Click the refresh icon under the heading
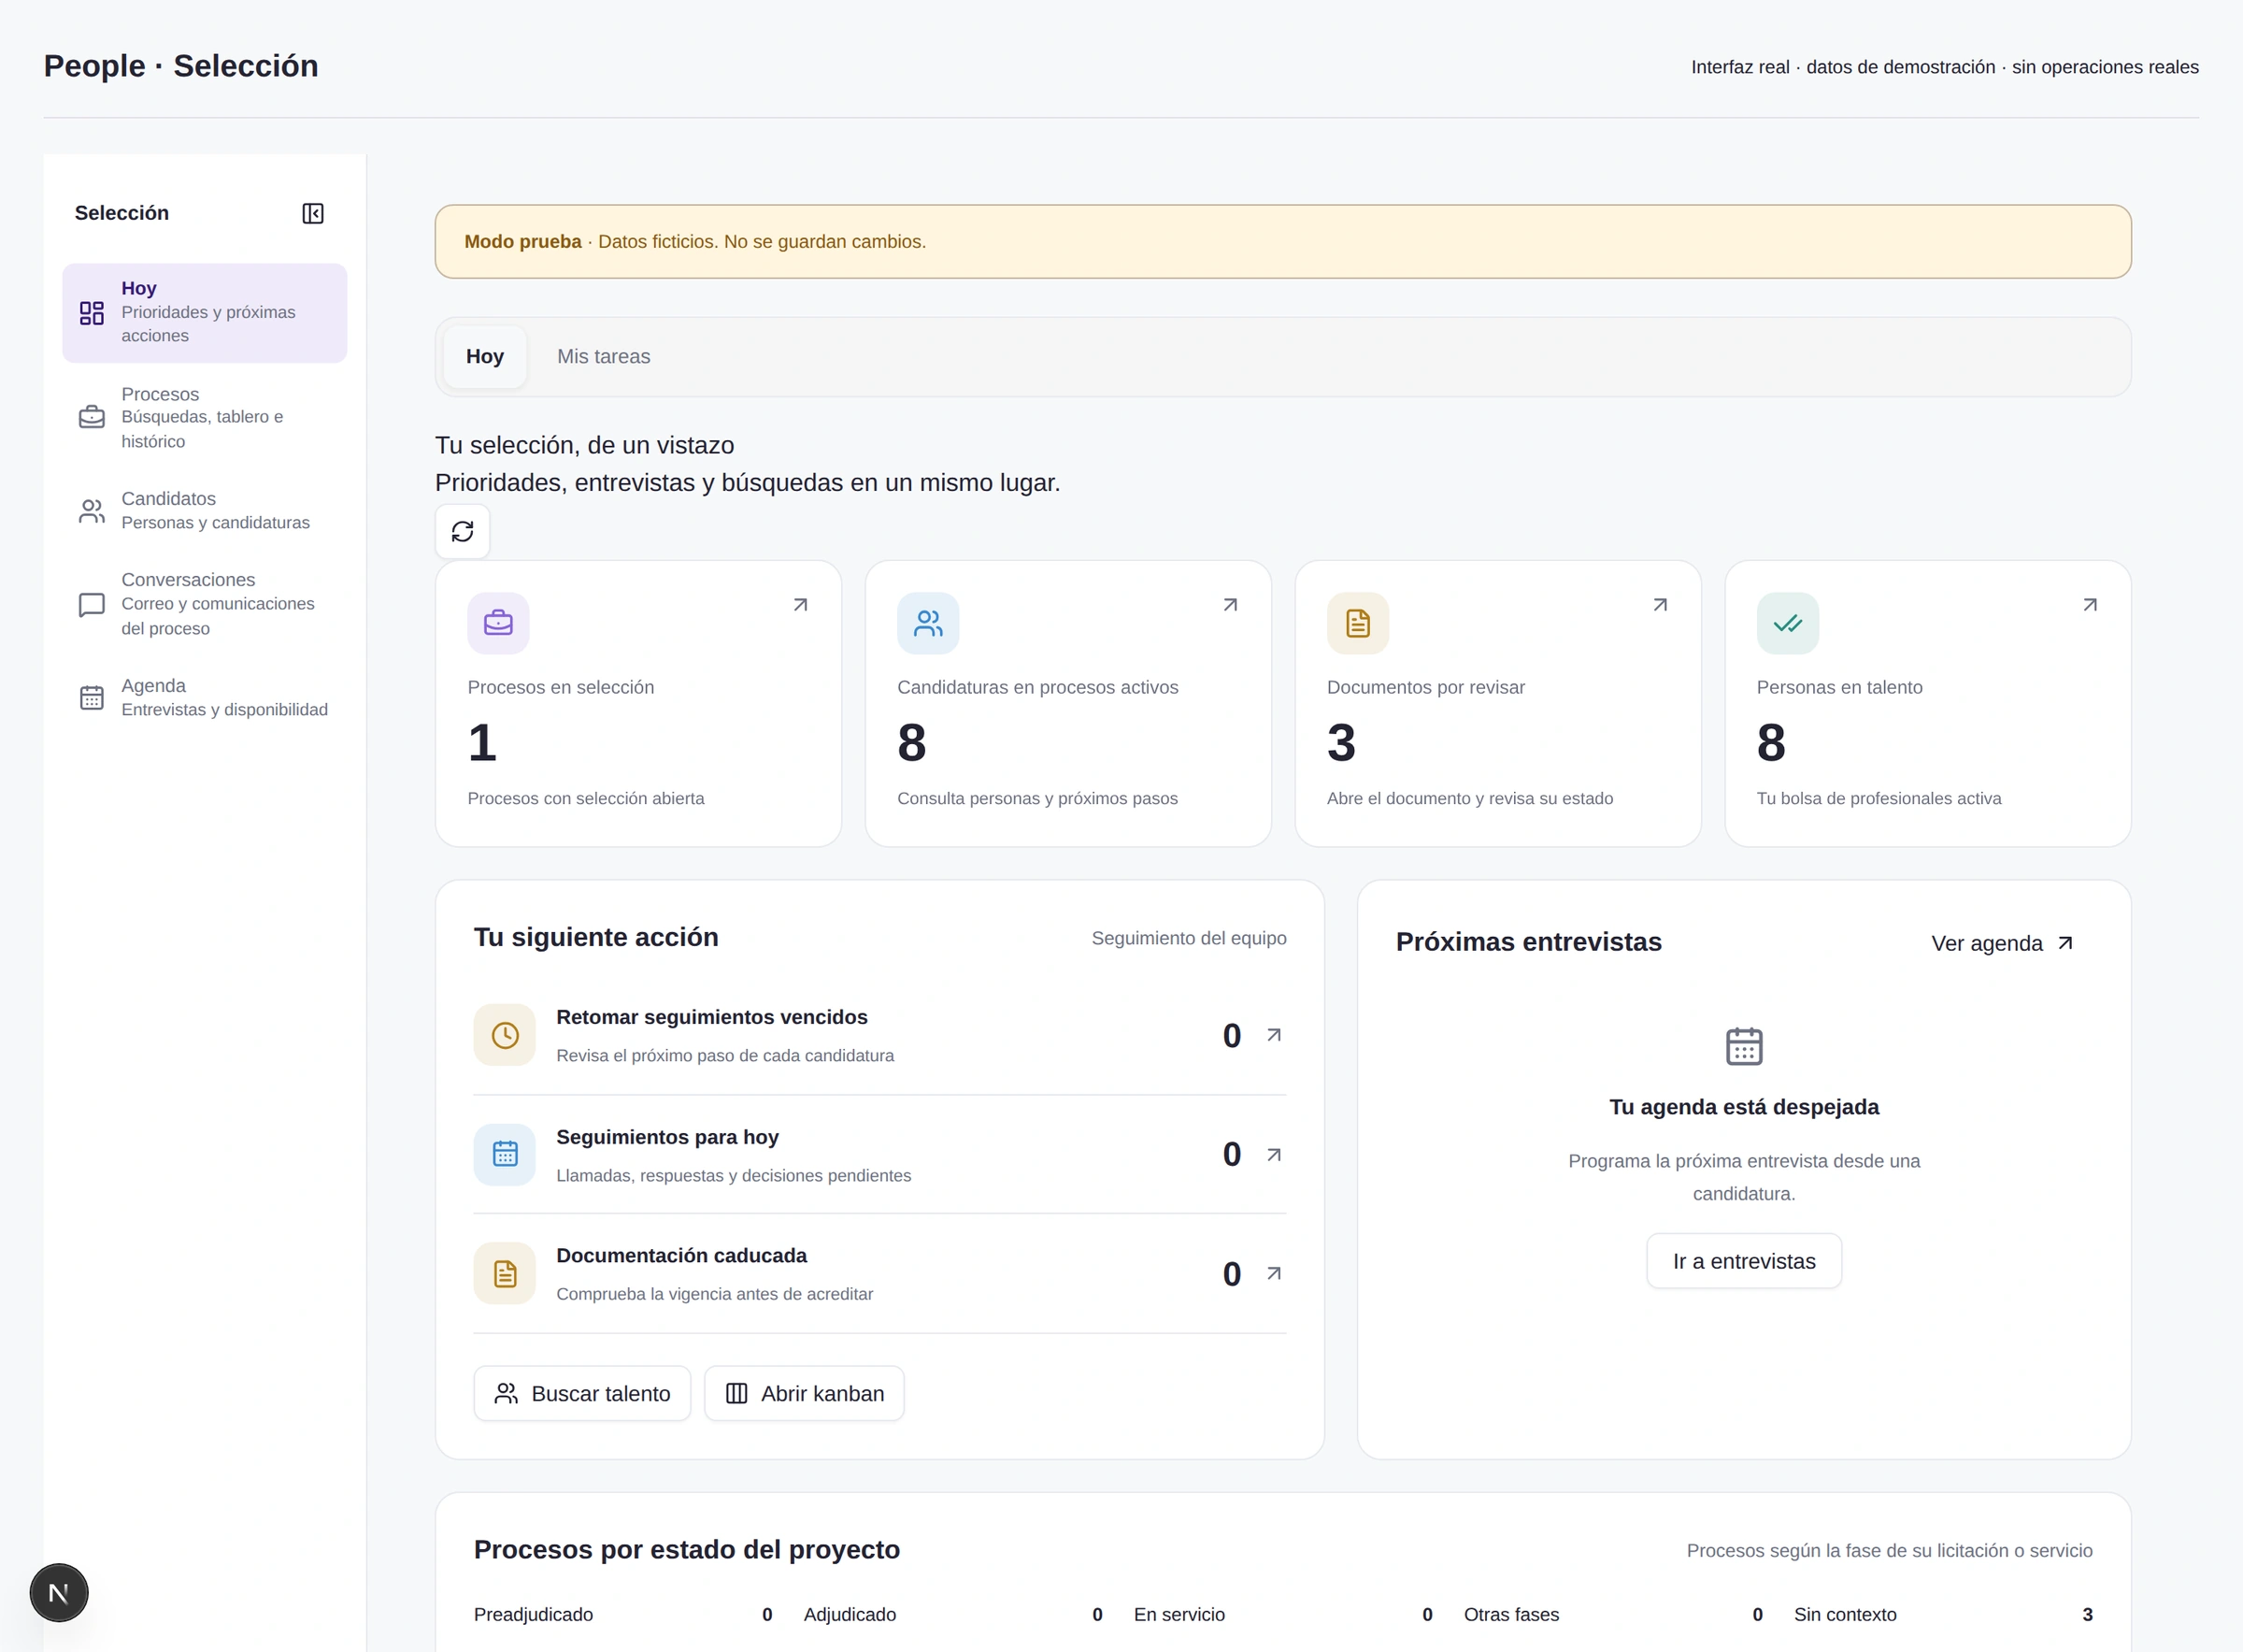 (462, 531)
